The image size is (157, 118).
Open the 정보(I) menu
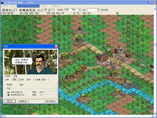click(13, 6)
